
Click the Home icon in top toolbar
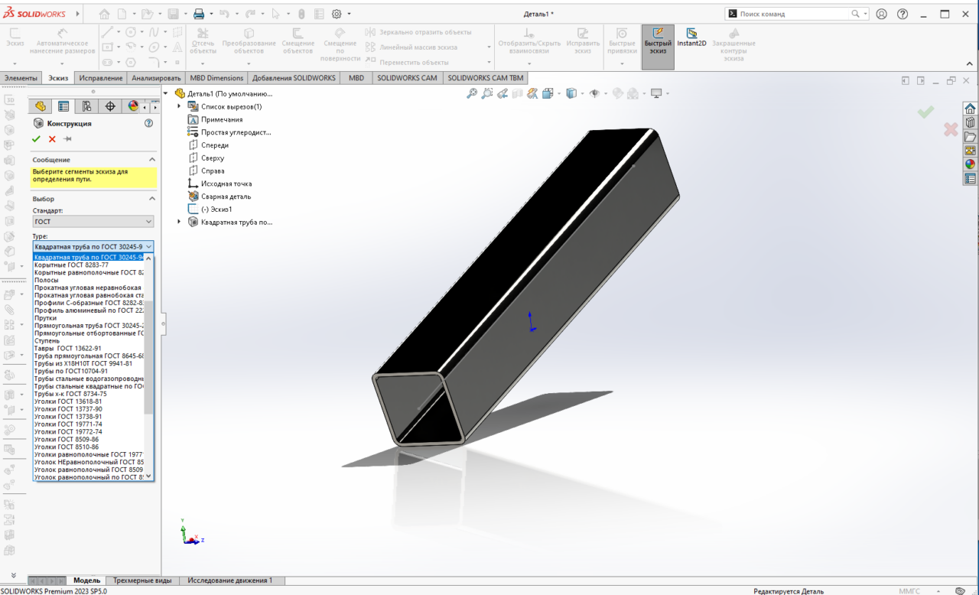(104, 14)
